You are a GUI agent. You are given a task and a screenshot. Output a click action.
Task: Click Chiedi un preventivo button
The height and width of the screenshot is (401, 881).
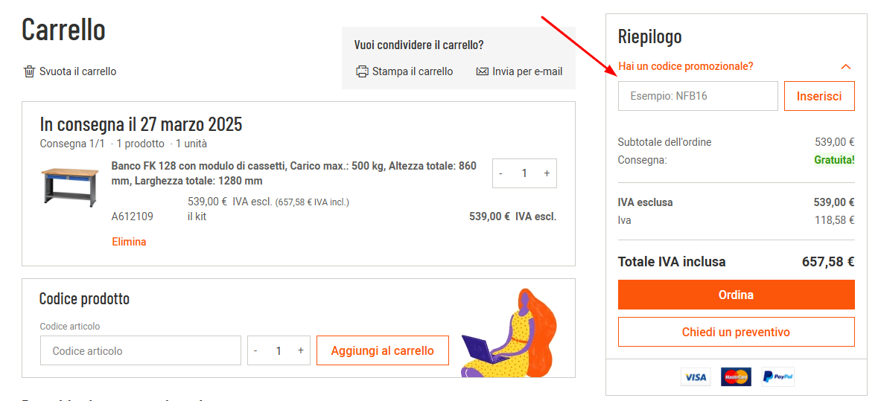coord(736,332)
